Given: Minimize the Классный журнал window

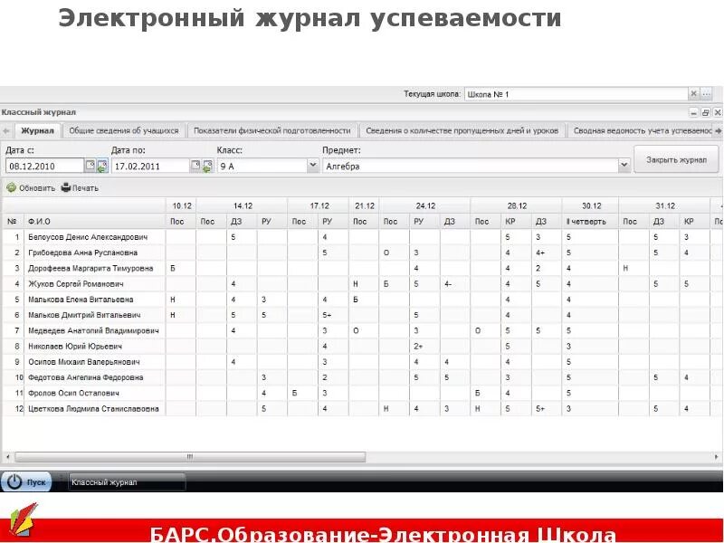Looking at the screenshot, I should click(x=694, y=112).
